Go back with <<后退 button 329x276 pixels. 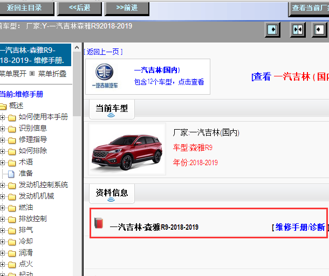pos(79,9)
